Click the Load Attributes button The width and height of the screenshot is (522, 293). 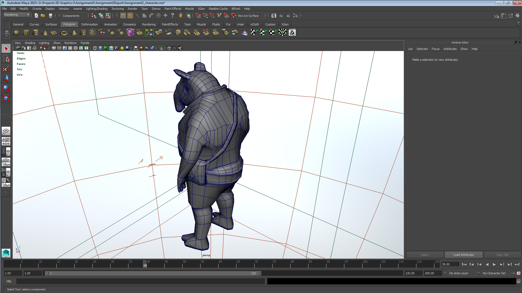pyautogui.click(x=463, y=255)
